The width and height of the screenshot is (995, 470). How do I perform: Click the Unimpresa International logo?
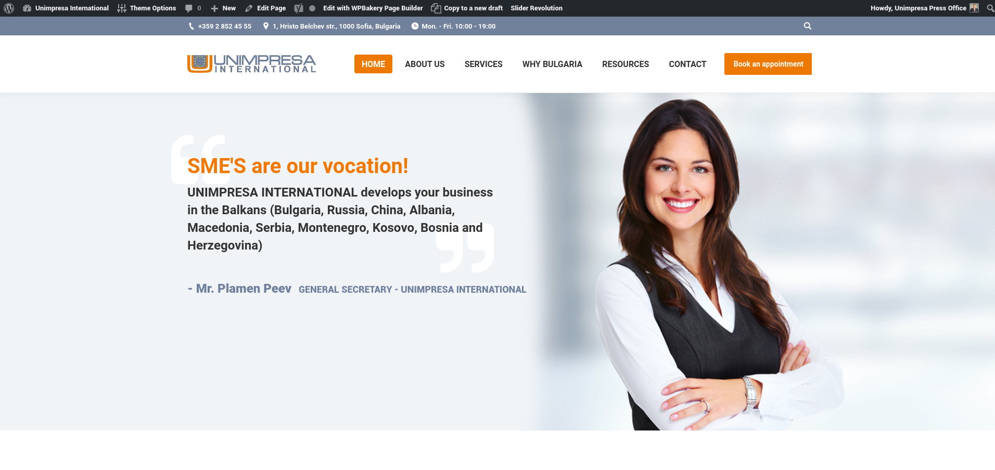pos(252,64)
